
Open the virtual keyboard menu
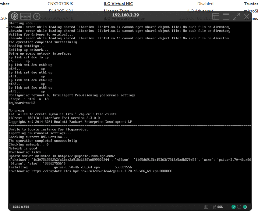(26, 16)
